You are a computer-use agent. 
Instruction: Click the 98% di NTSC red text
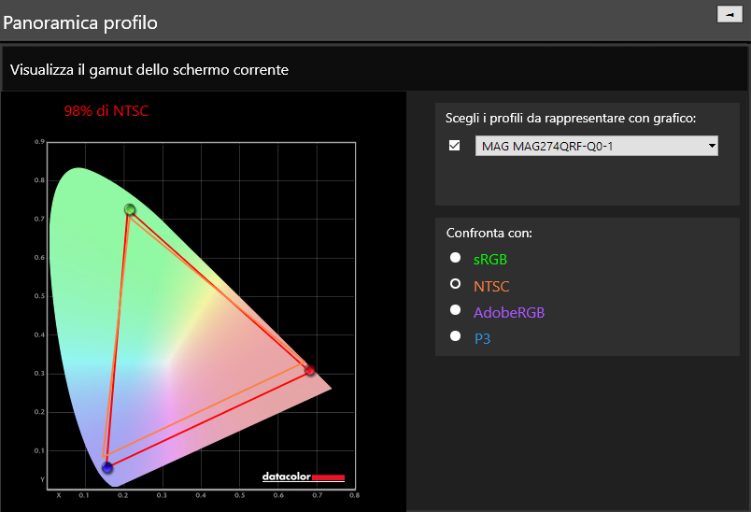[106, 111]
